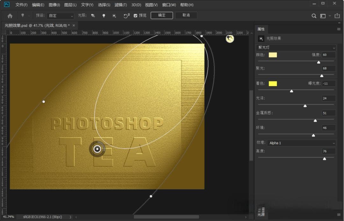
Task: Open the 文字(Y) menu
Action: click(x=87, y=5)
